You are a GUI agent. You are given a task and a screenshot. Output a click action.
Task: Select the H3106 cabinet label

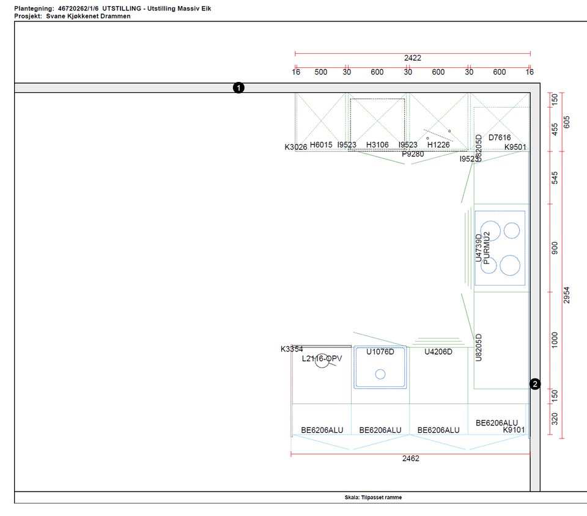pyautogui.click(x=377, y=145)
